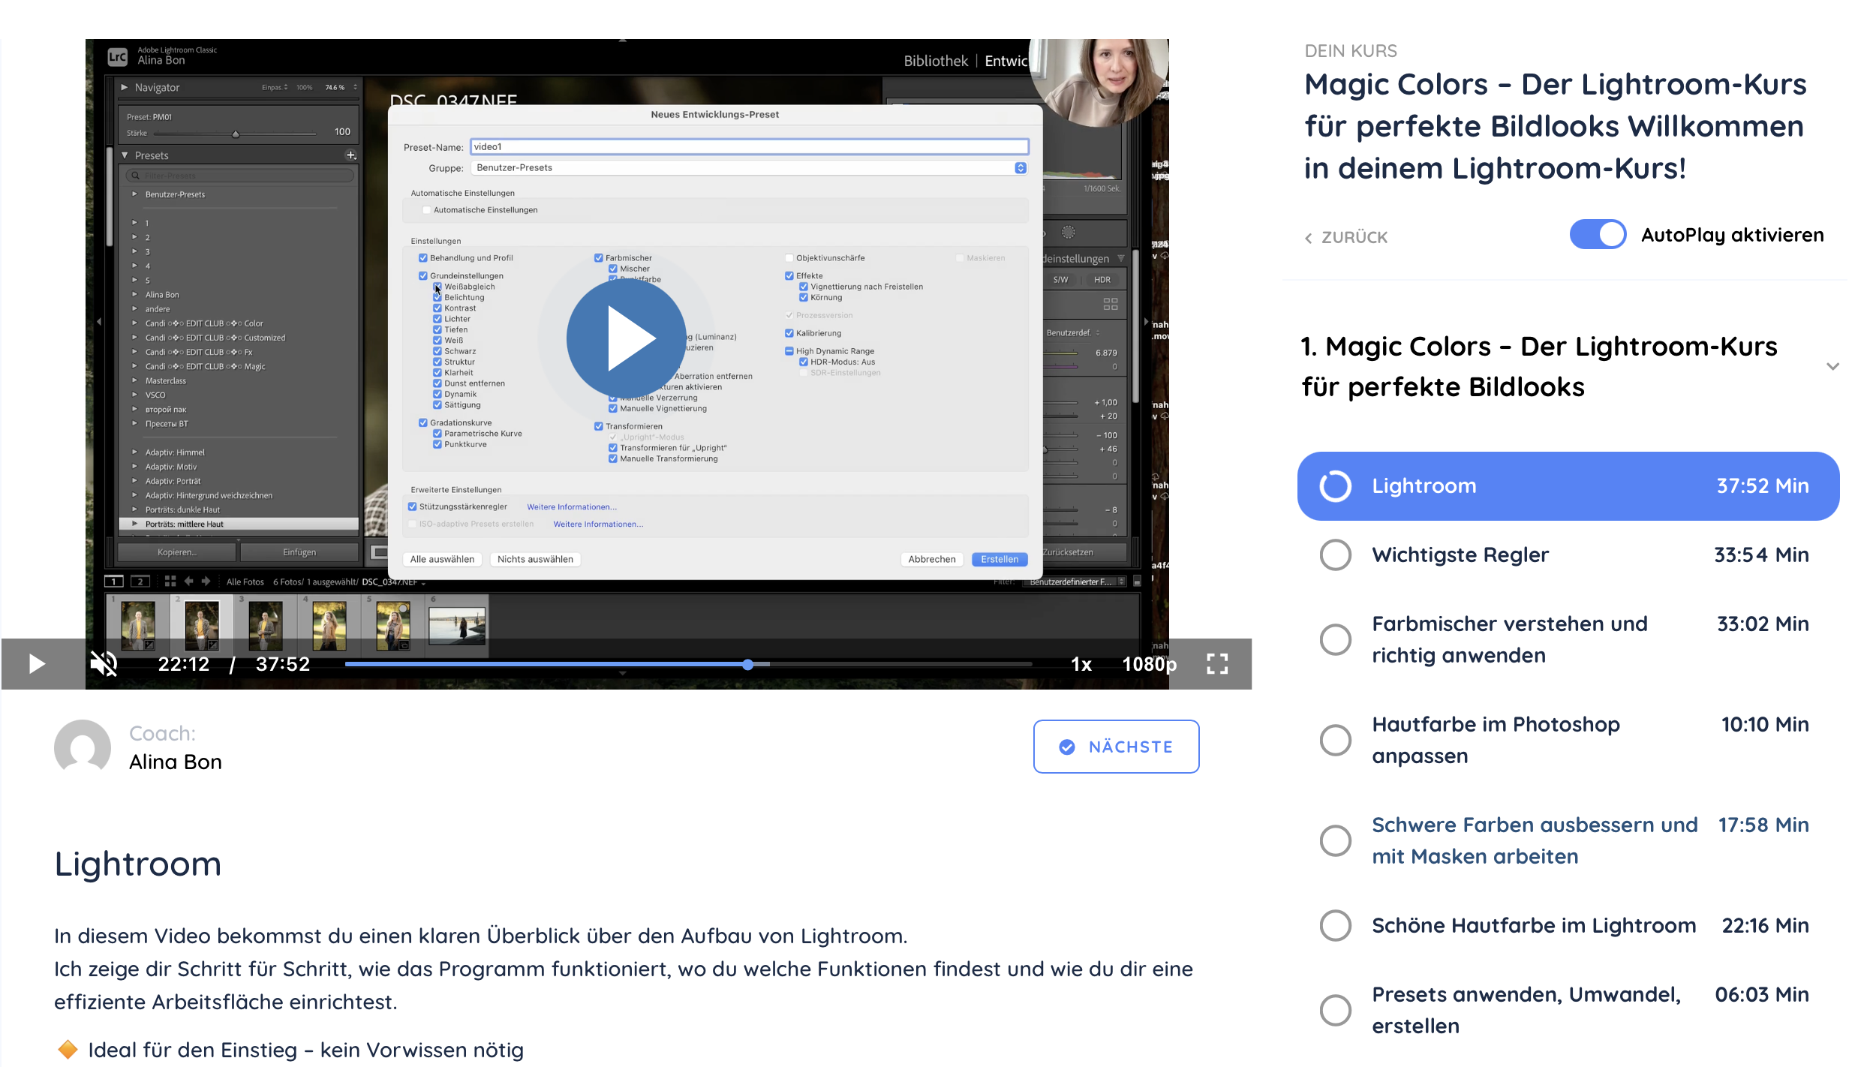Image resolution: width=1876 pixels, height=1067 pixels.
Task: Mark the Hautfarbe im Photoshop anpassen circle
Action: [x=1335, y=740]
